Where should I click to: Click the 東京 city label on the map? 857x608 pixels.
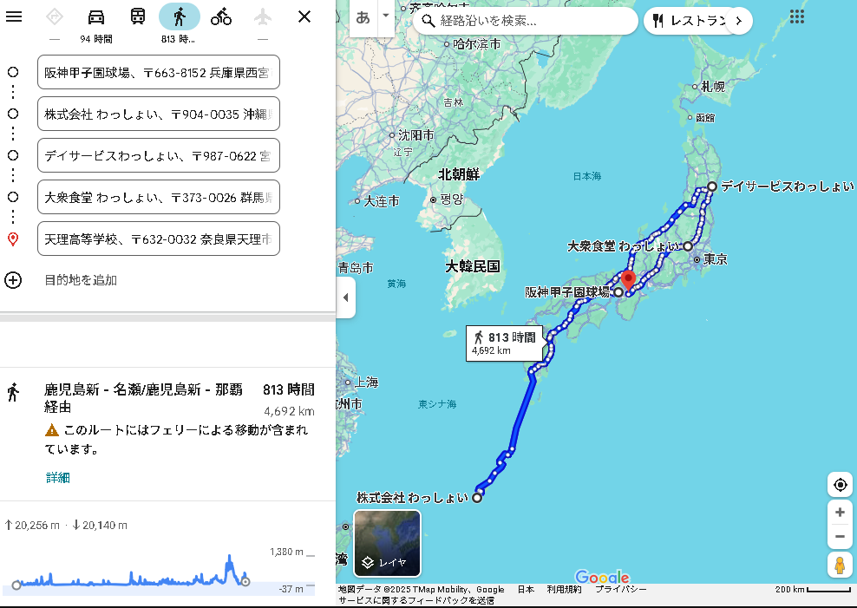[x=716, y=259]
